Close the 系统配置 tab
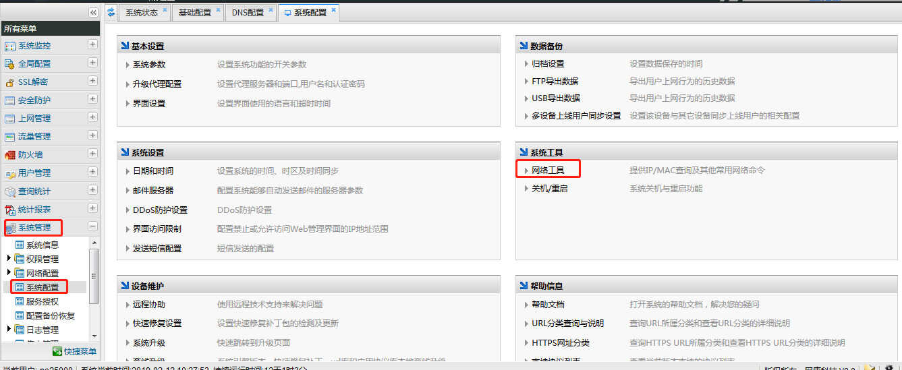This screenshot has height=370, width=902. pyautogui.click(x=333, y=9)
